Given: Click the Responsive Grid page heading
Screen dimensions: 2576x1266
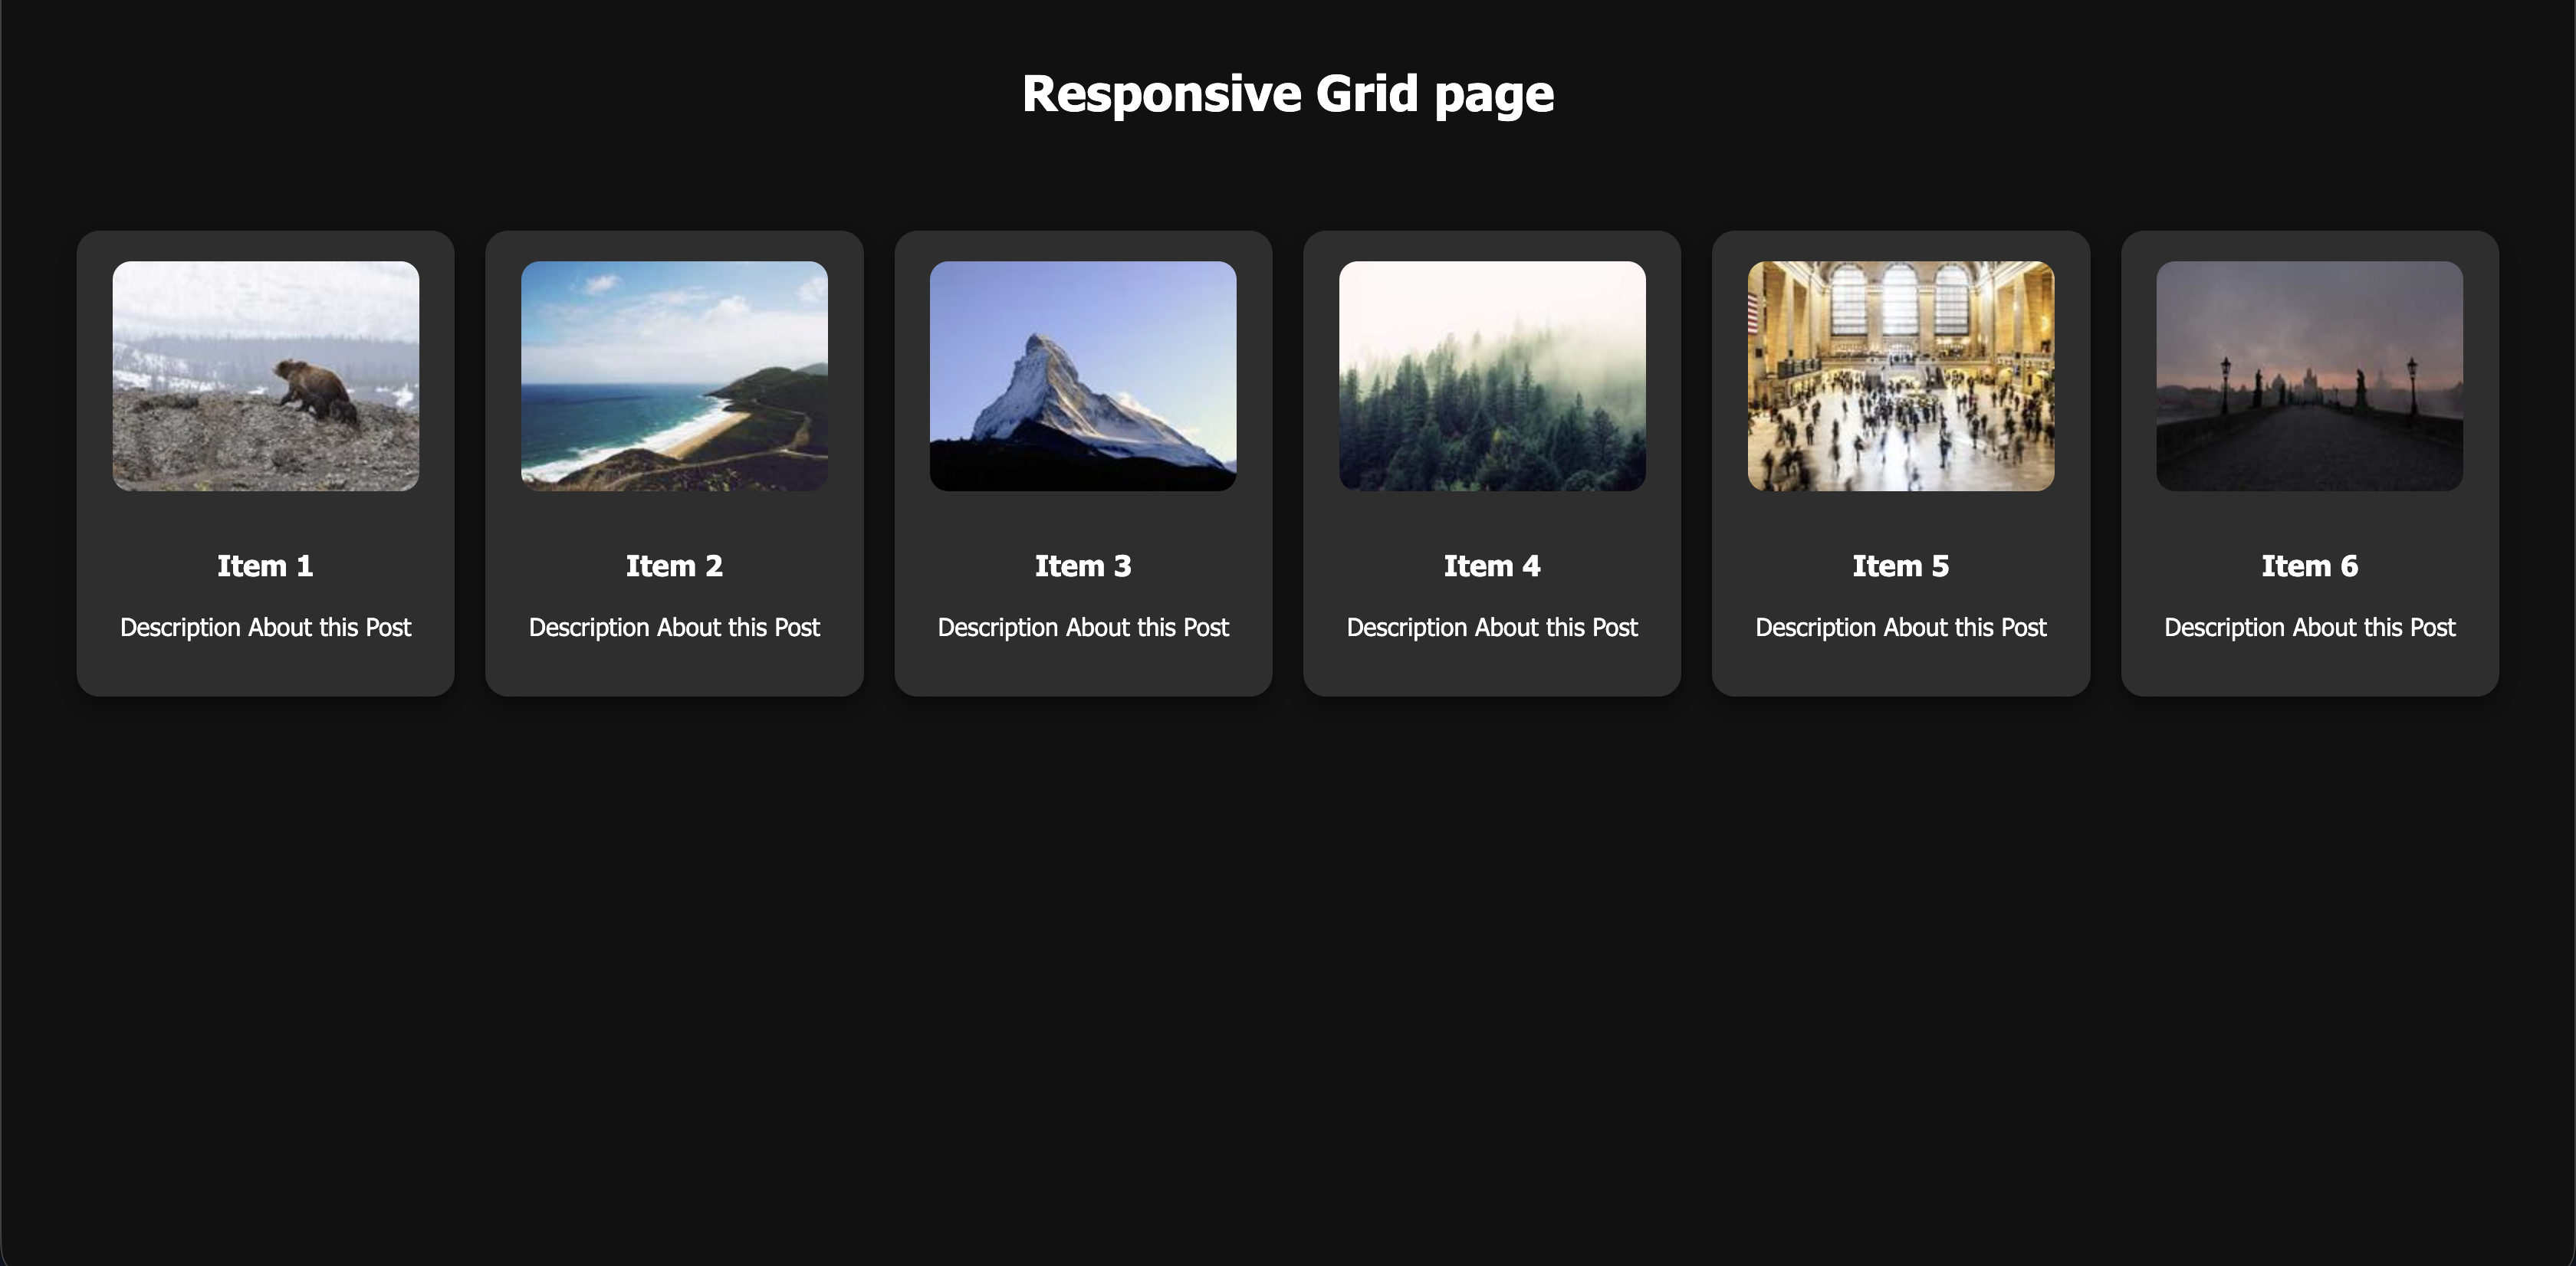Looking at the screenshot, I should click(1287, 94).
